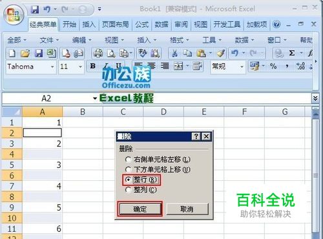The width and height of the screenshot is (323, 239).
Task: Open Customize Quick Access Toolbar dropdown
Action: pos(99,9)
